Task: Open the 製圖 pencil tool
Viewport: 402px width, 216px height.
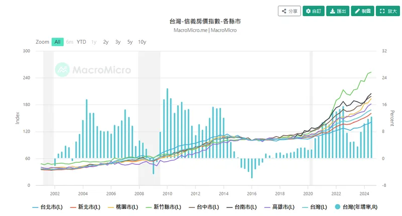Action: click(362, 11)
